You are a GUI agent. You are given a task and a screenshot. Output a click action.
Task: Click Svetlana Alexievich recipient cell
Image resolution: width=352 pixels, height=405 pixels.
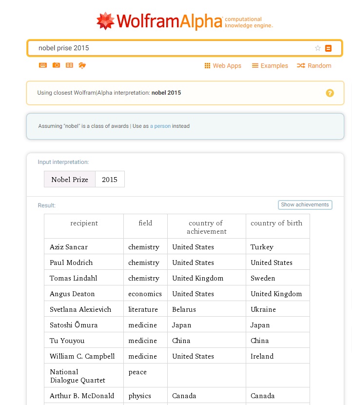click(80, 309)
